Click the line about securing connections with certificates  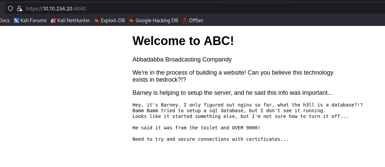point(210,139)
